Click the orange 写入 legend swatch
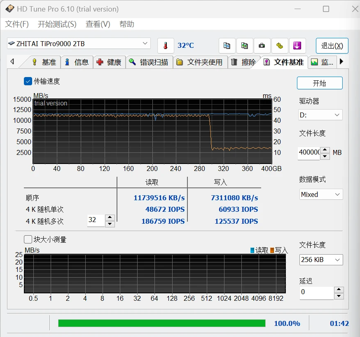This screenshot has width=360, height=337. 272,250
